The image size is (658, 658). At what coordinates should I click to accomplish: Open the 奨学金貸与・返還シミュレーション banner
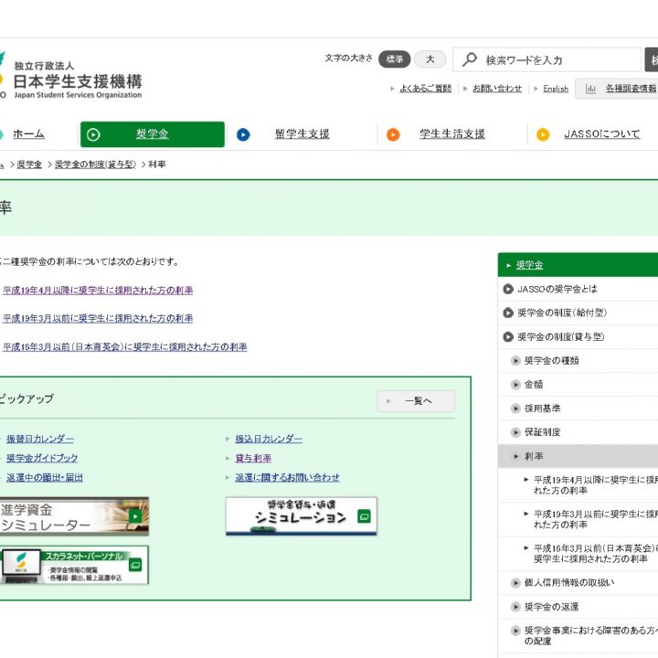click(301, 516)
